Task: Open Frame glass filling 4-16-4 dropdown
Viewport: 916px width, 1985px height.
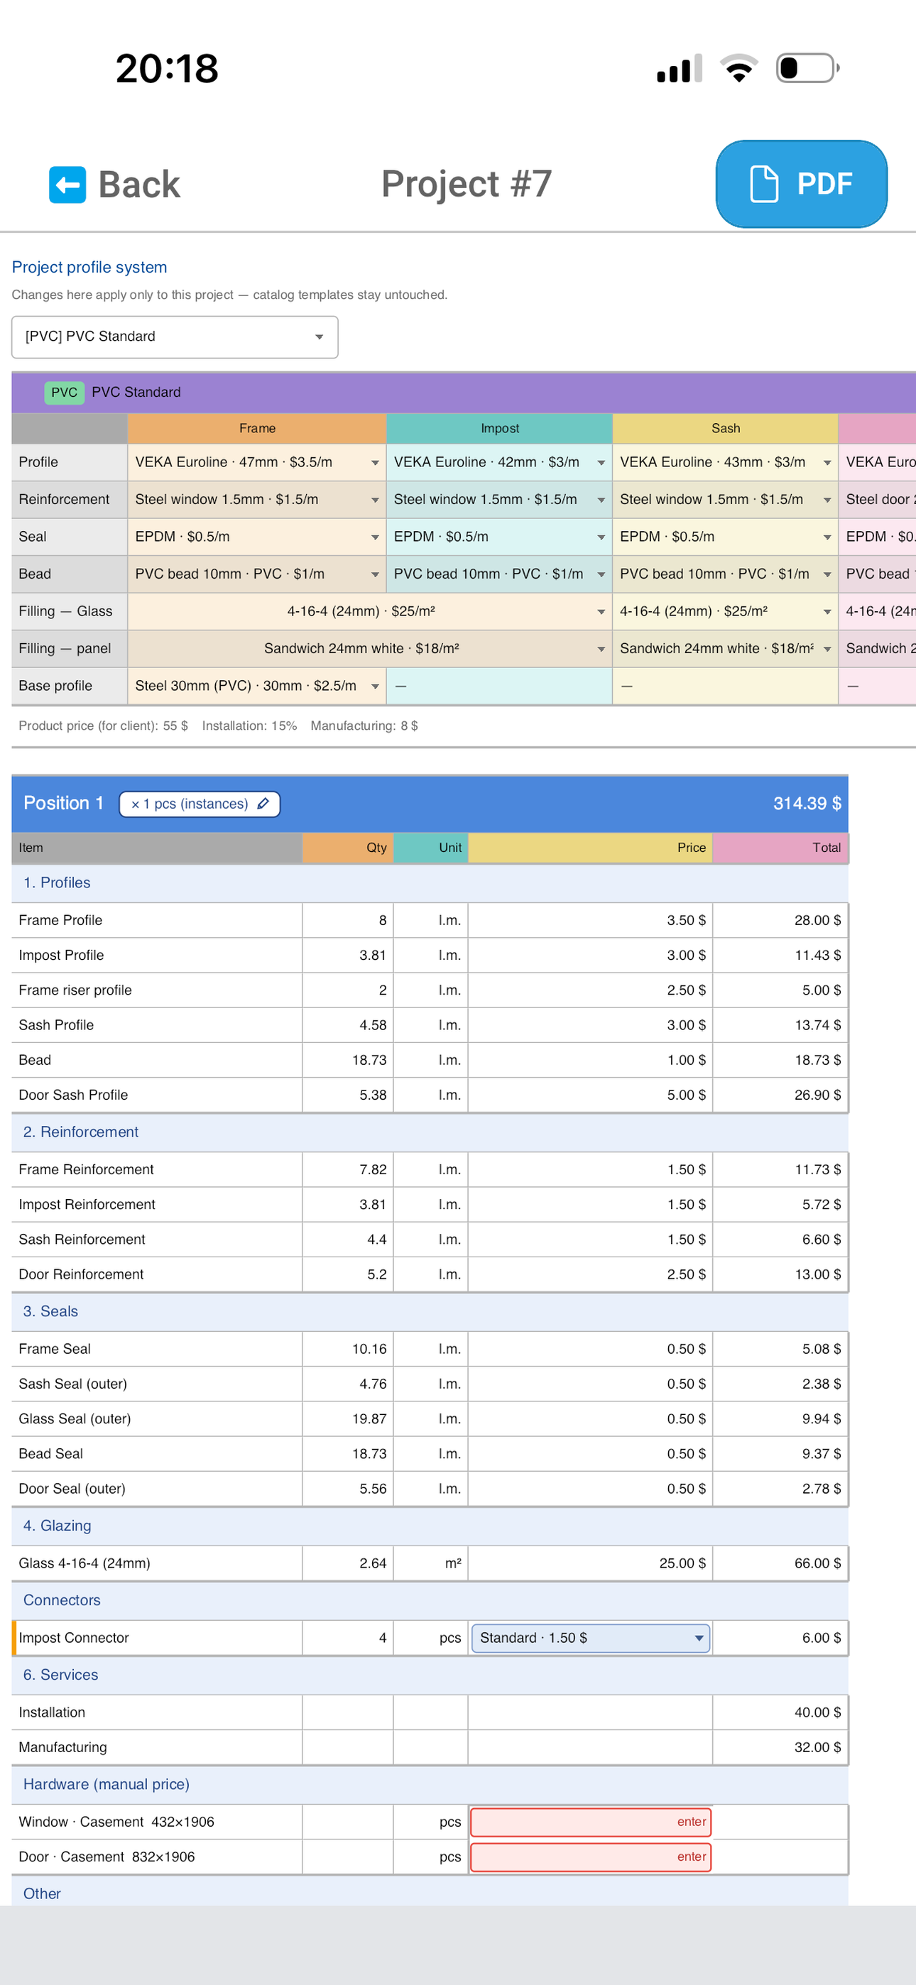Action: point(370,611)
